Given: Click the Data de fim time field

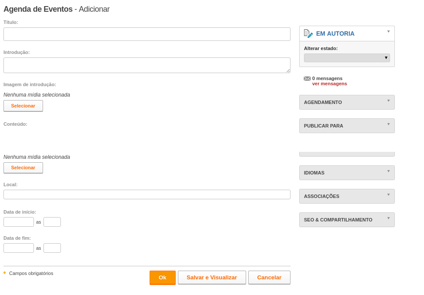Looking at the screenshot, I should pyautogui.click(x=52, y=248).
